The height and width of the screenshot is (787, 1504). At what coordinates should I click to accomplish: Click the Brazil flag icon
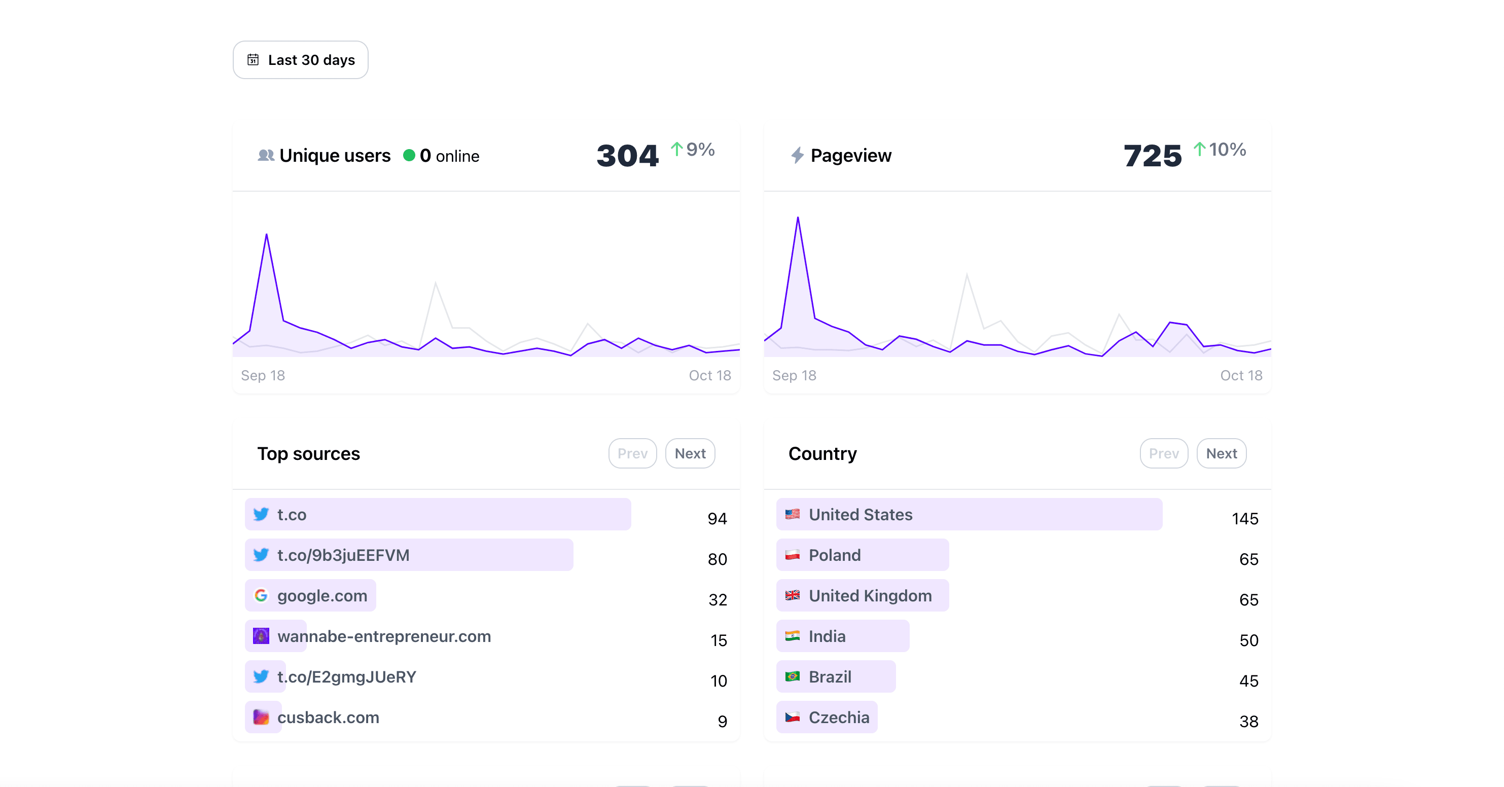792,676
